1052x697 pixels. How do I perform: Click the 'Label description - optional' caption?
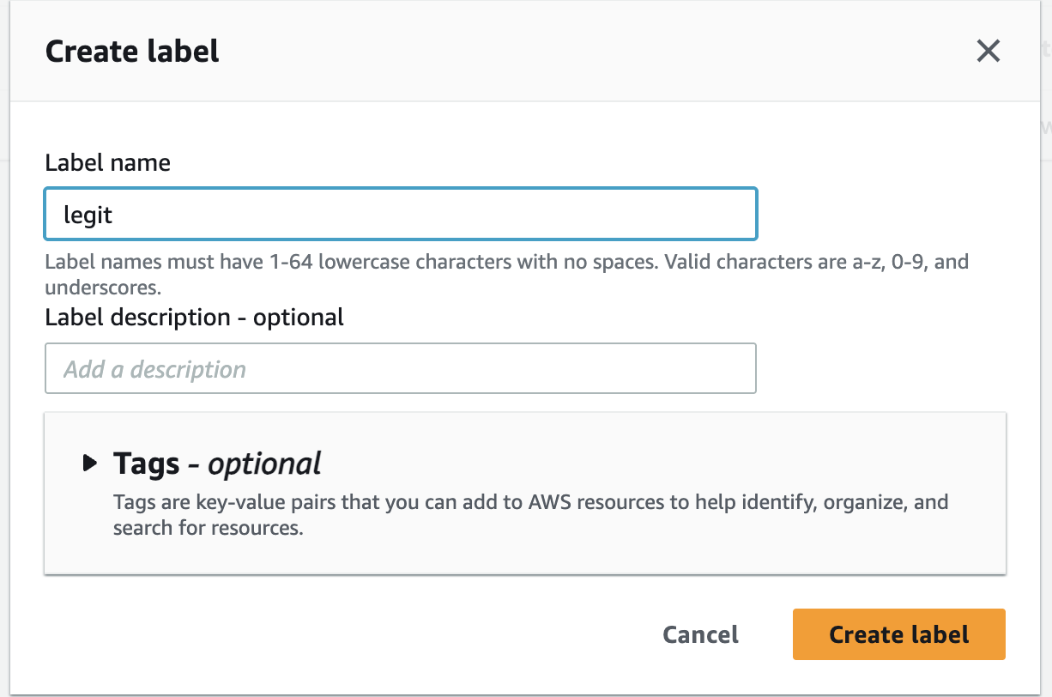[194, 318]
